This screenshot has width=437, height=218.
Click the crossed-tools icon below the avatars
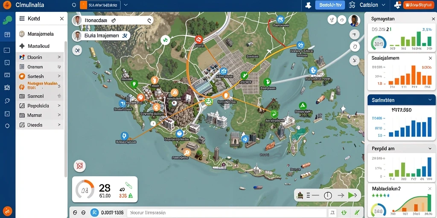click(77, 50)
